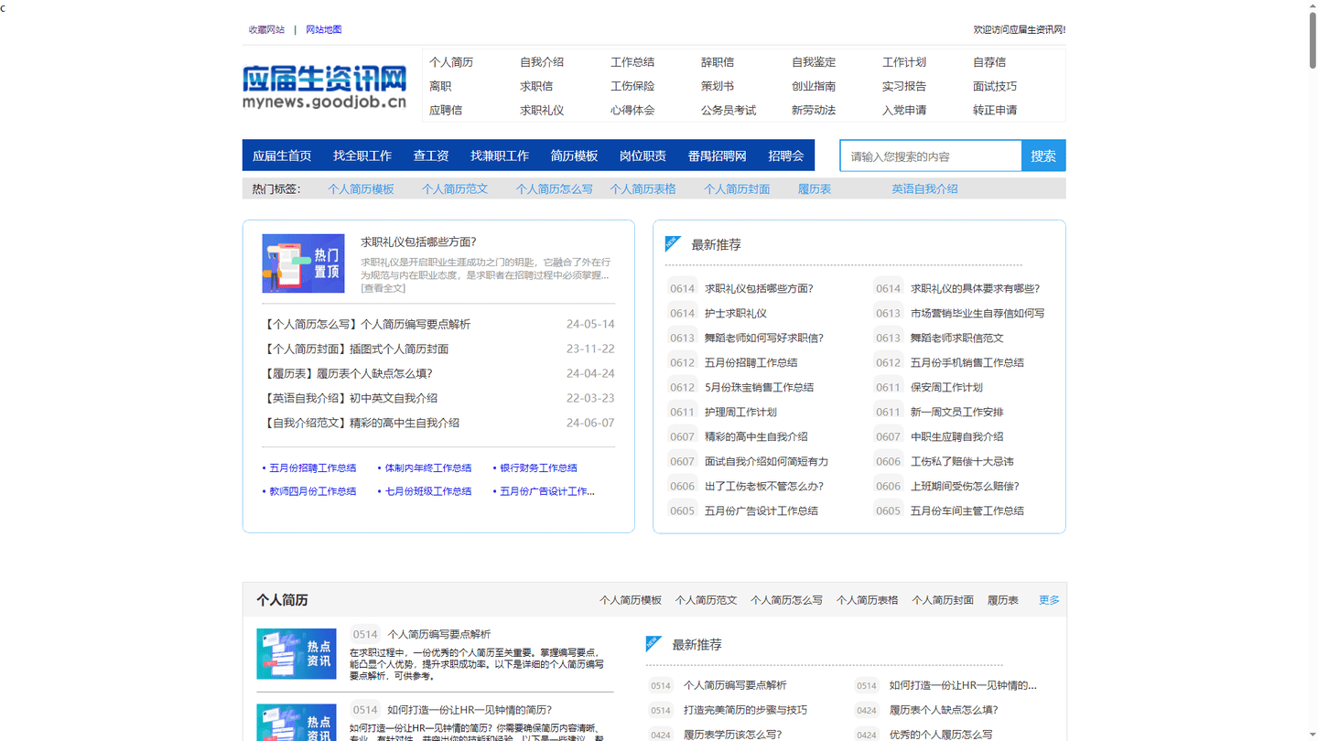Open 护士求职礼仪 in 最新推荐
The height and width of the screenshot is (741, 1318).
(x=736, y=313)
